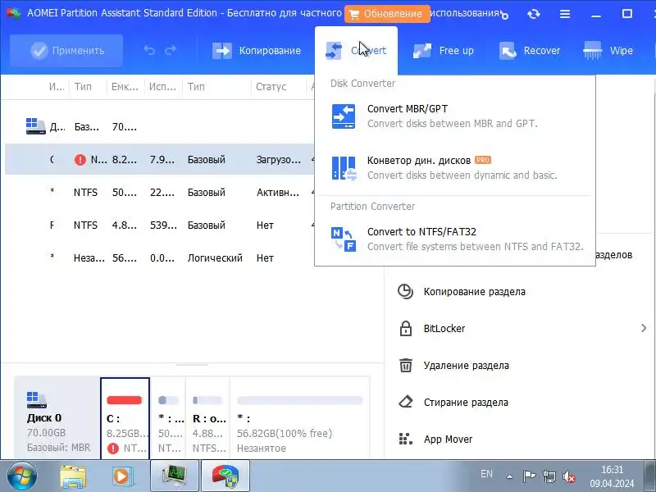Expand the BitLocker chevron arrow
This screenshot has width=656, height=492.
click(644, 329)
